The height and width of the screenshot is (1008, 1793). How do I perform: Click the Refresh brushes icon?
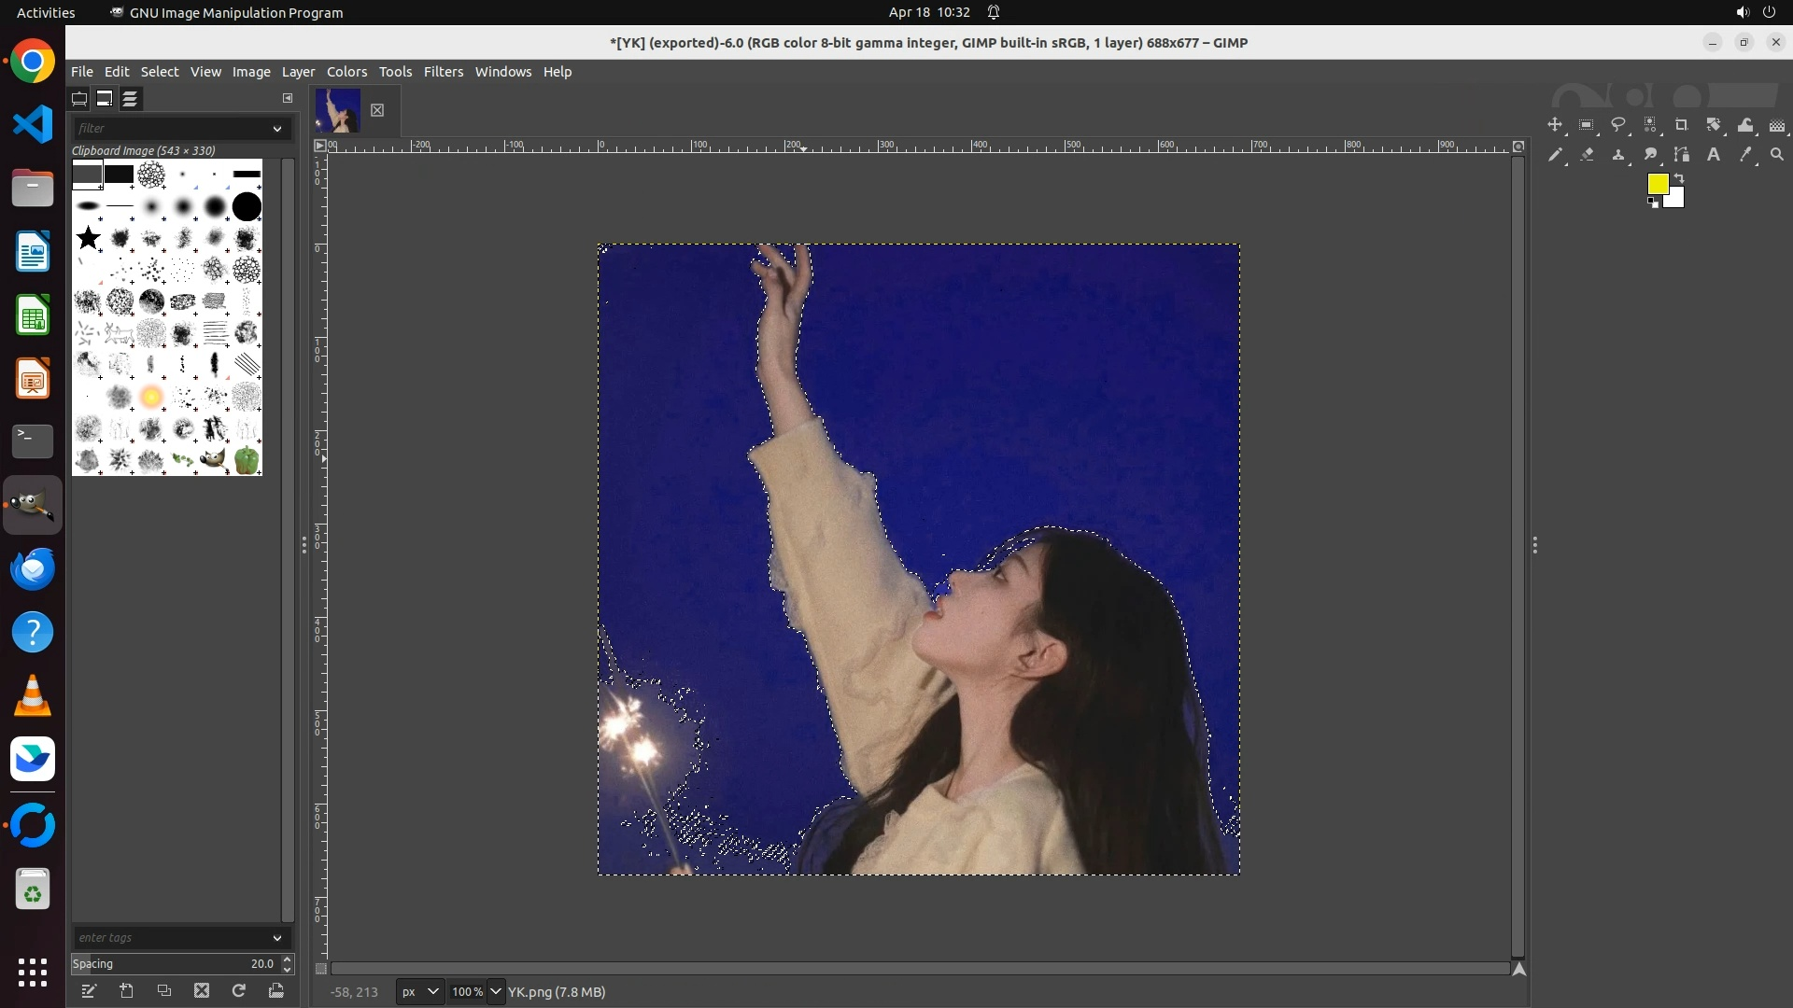click(x=239, y=991)
